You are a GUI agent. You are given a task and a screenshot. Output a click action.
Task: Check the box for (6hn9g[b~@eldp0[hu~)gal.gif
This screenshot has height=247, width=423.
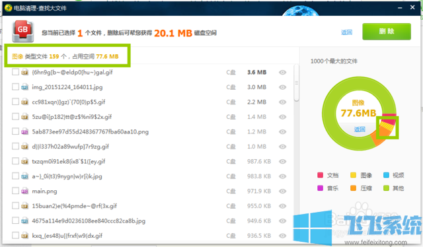tap(15, 72)
